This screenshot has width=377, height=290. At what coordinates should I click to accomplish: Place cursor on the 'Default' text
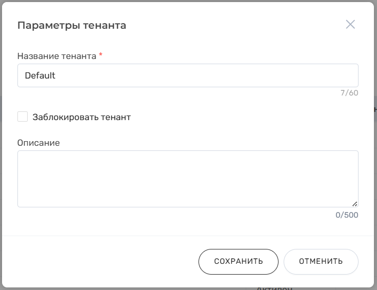(40, 75)
